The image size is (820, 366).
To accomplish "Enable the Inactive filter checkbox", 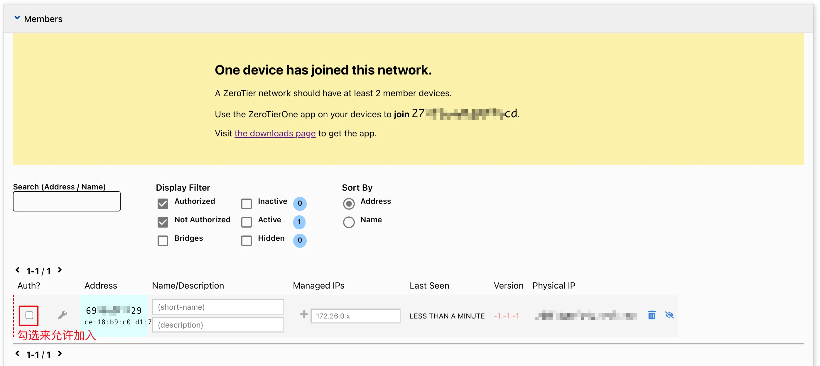I will [247, 204].
